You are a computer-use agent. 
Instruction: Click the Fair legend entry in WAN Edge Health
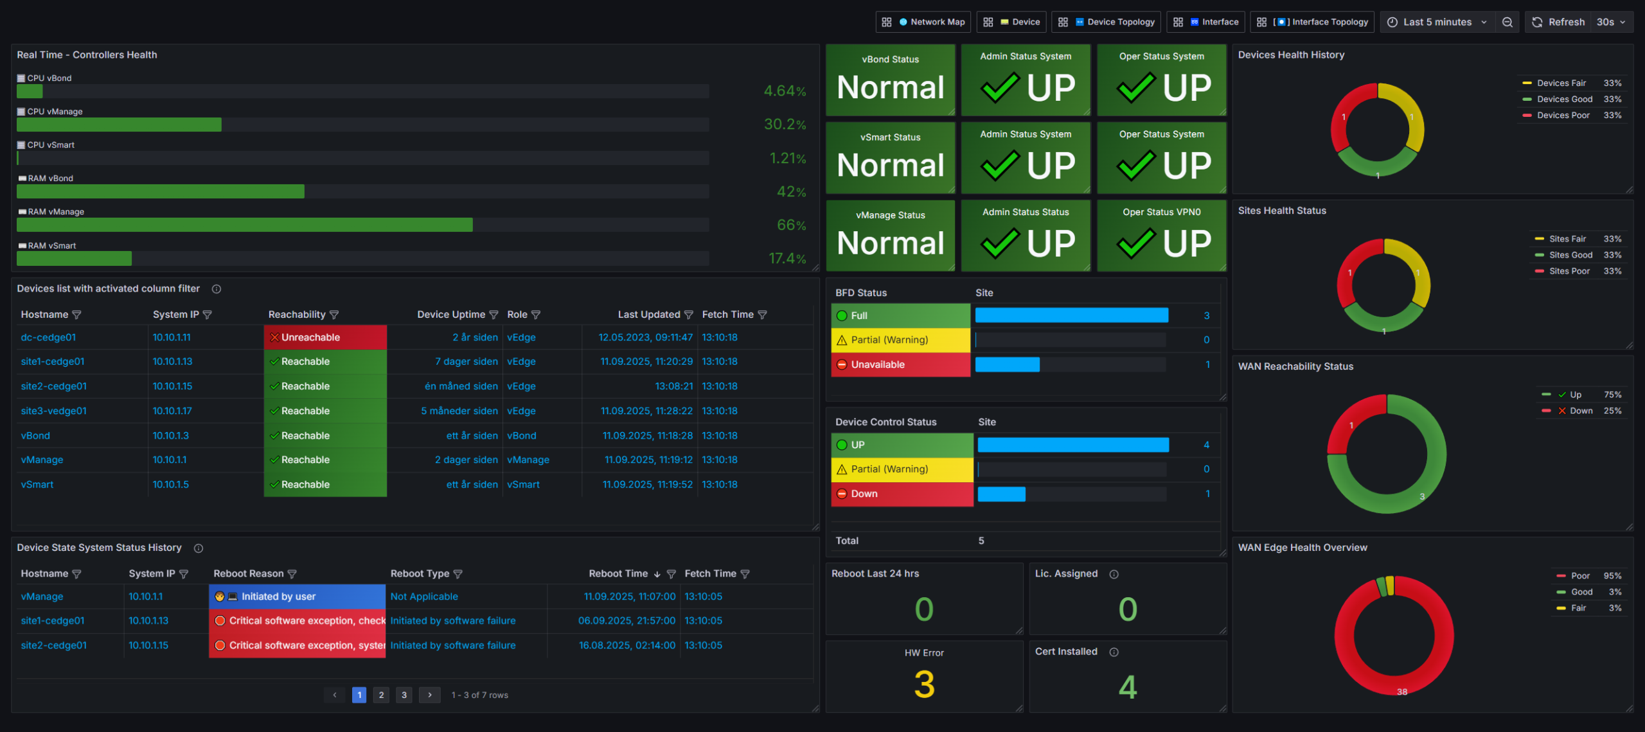(1578, 608)
